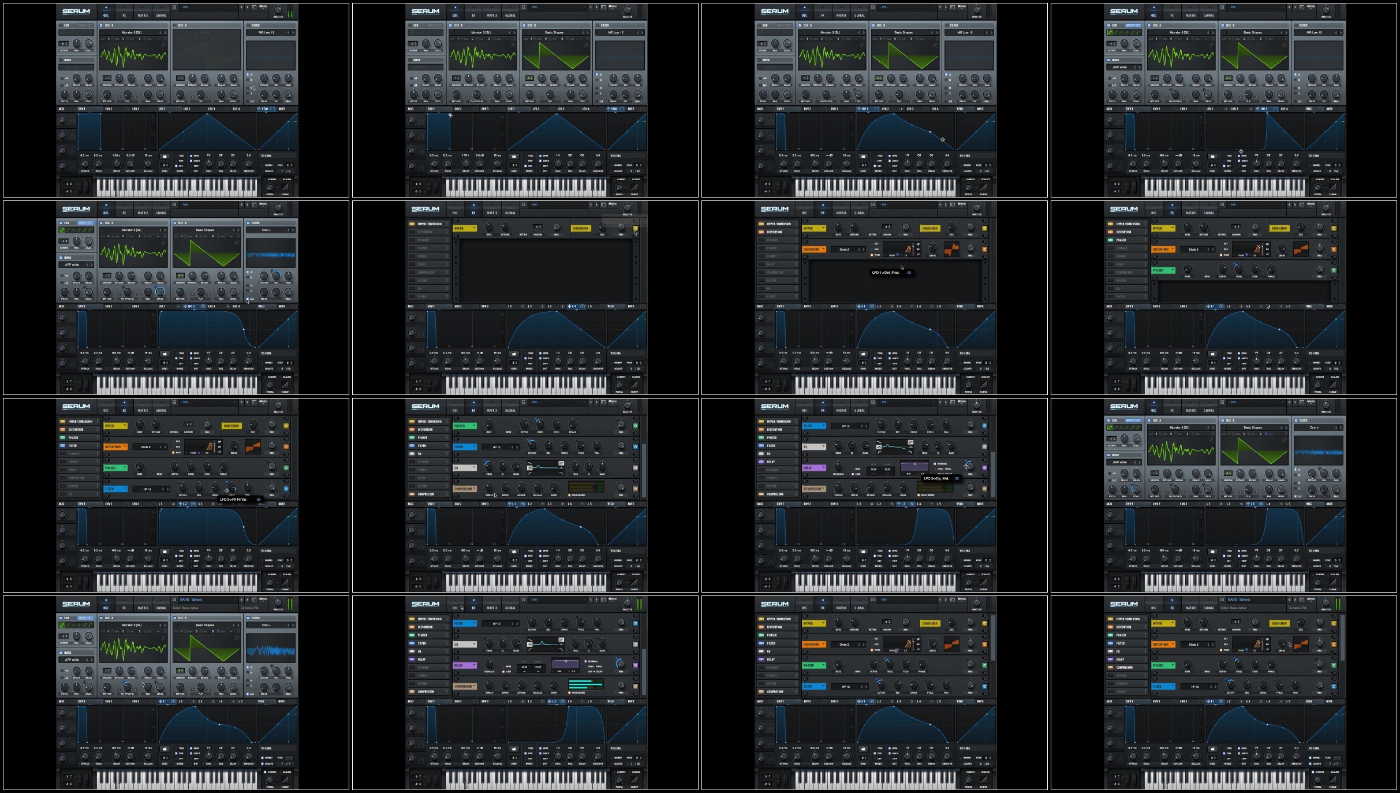Check the LFO TRIP box in row 1's third frame
Image resolution: width=1400 pixels, height=793 pixels.
pos(890,166)
